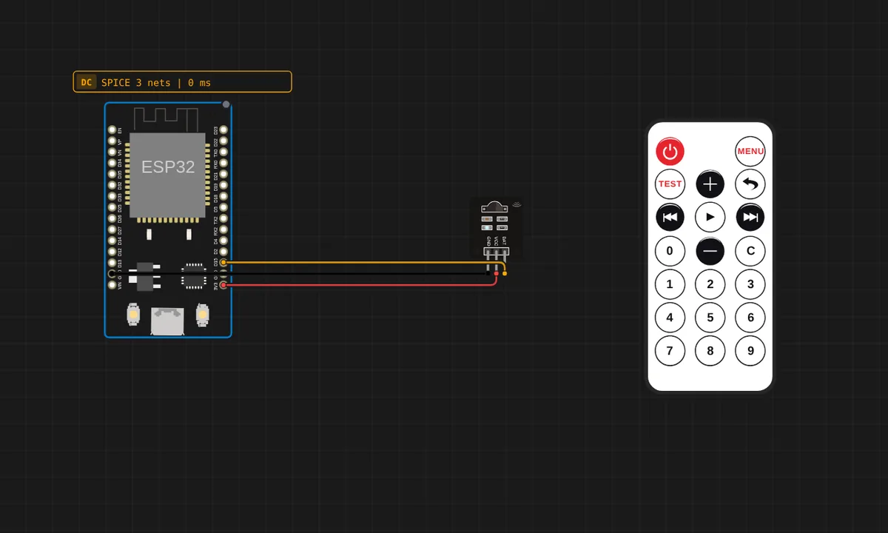The height and width of the screenshot is (533, 888).
Task: Click the back arrow button on the remote
Action: click(750, 184)
